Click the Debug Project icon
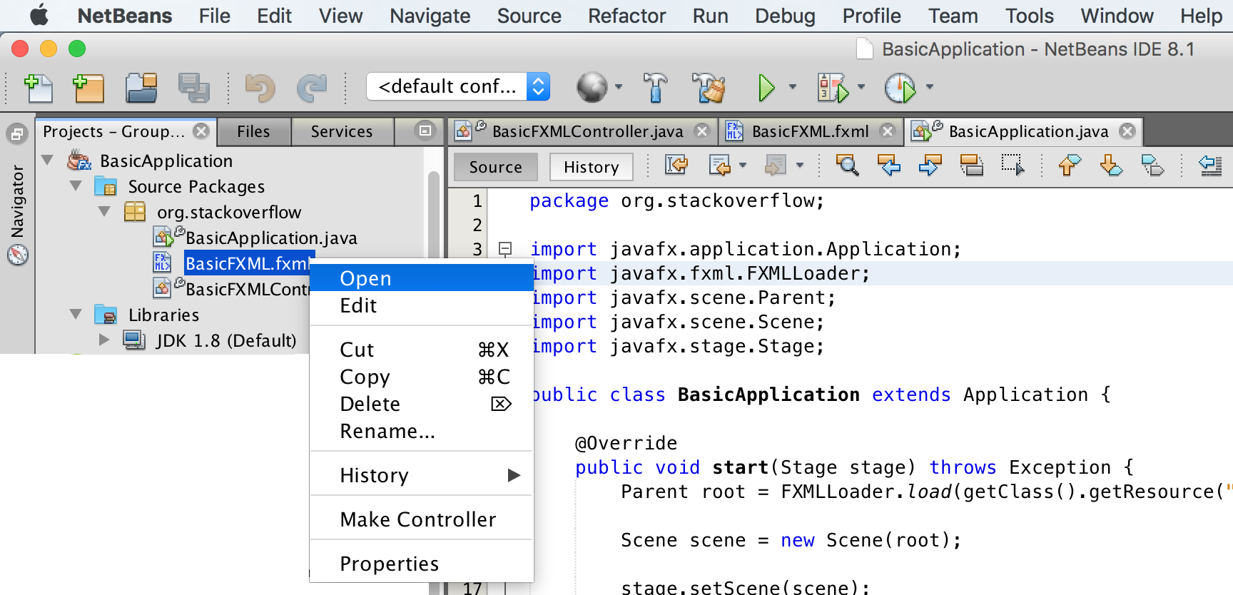 [x=833, y=88]
